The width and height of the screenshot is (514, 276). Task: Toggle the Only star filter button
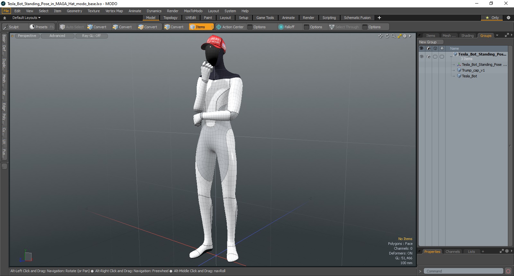point(492,18)
